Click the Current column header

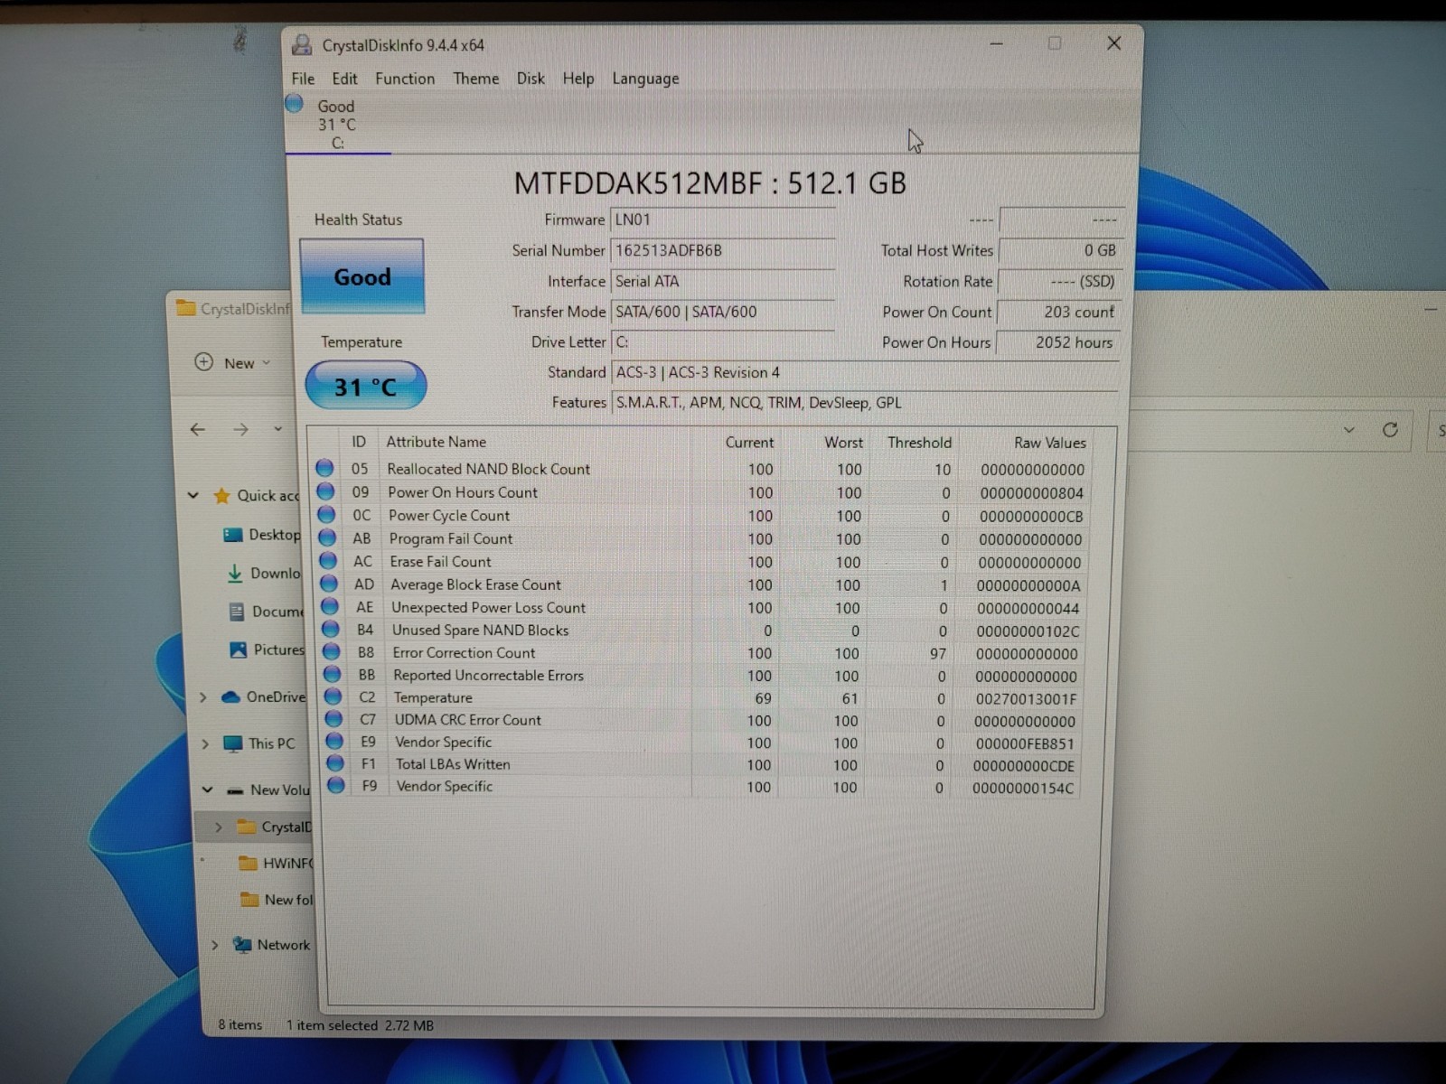[x=749, y=443]
